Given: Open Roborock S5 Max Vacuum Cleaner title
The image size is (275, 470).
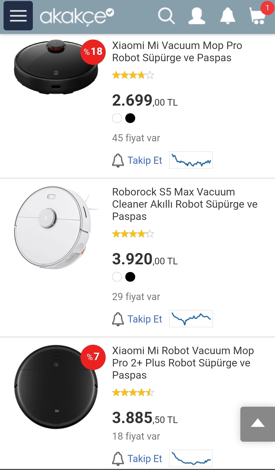Looking at the screenshot, I should 185,204.
